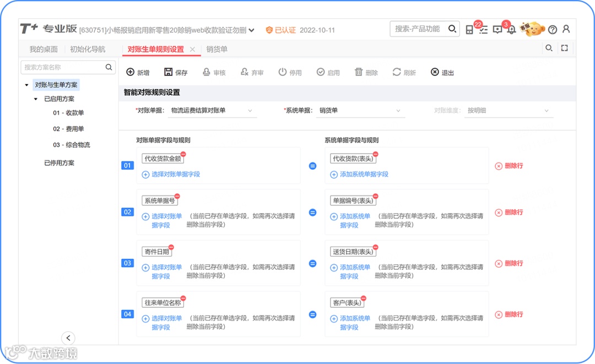Click the scheme search magnifier icon
Viewport: 595px width, 364px height.
tap(109, 67)
